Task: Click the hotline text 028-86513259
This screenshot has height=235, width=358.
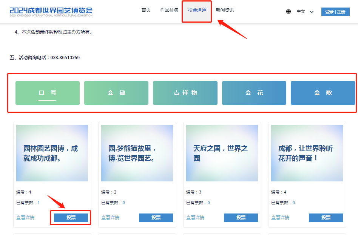Action: [65, 58]
